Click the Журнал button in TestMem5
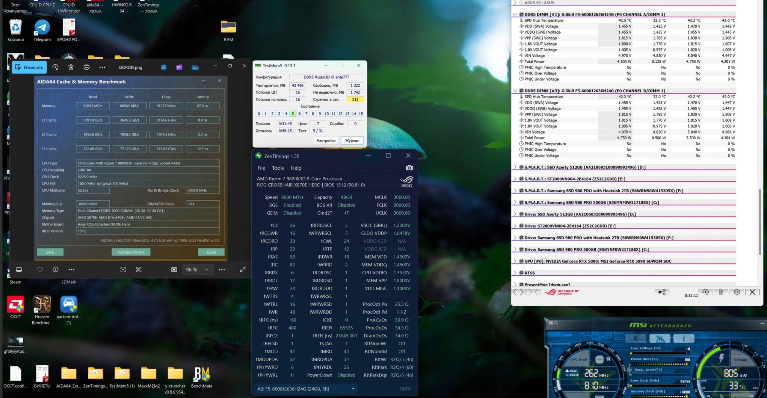This screenshot has width=767, height=398. pos(352,141)
